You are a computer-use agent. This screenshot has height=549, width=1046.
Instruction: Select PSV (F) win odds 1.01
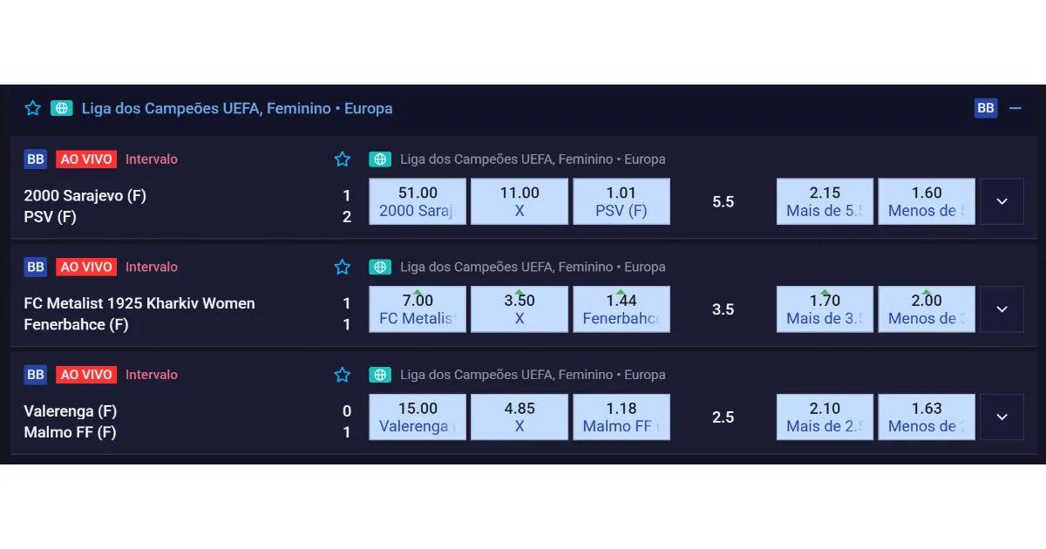coord(621,201)
